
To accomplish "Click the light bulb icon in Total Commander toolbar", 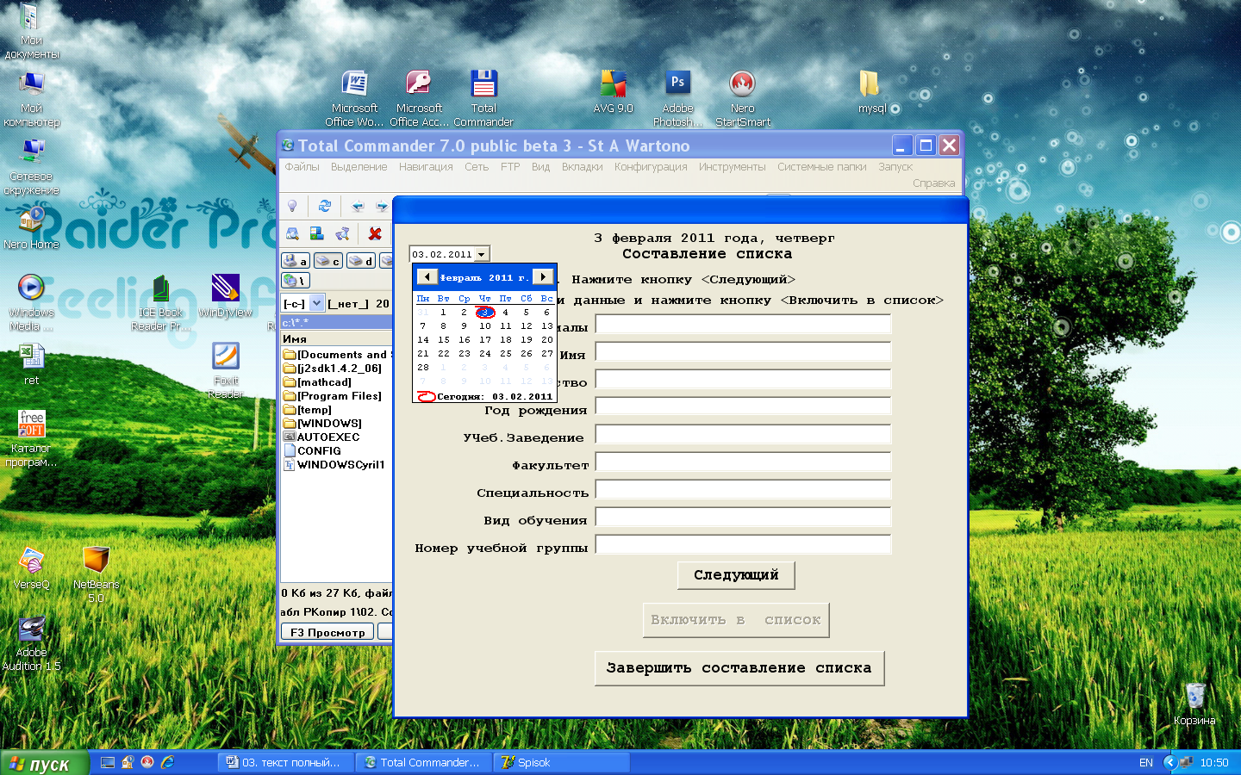I will pos(292,206).
